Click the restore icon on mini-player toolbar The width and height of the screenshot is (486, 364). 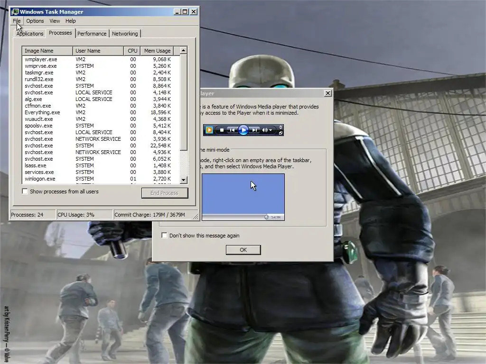point(280,133)
